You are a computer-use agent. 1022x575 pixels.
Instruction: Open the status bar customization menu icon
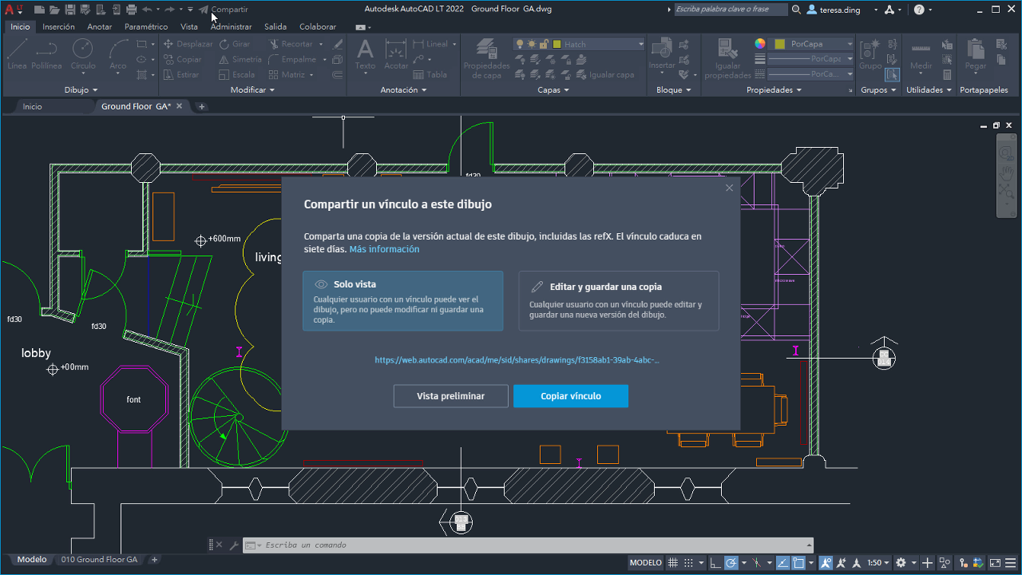[x=1008, y=563]
